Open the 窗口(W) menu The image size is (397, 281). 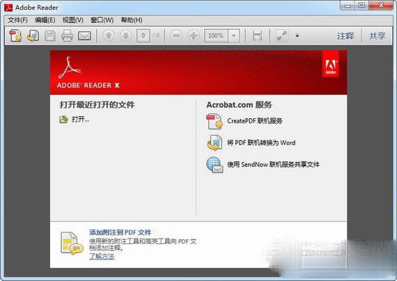(102, 20)
